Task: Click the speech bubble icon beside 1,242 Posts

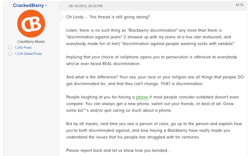Action: (x=10, y=48)
